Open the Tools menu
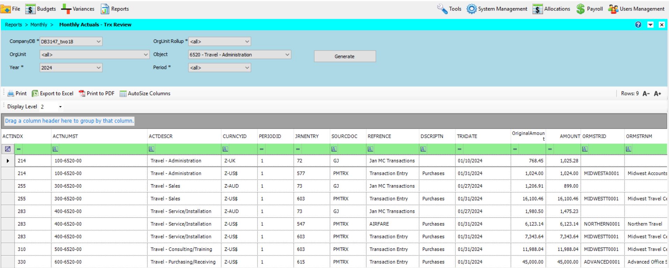The image size is (669, 268). 449,9
